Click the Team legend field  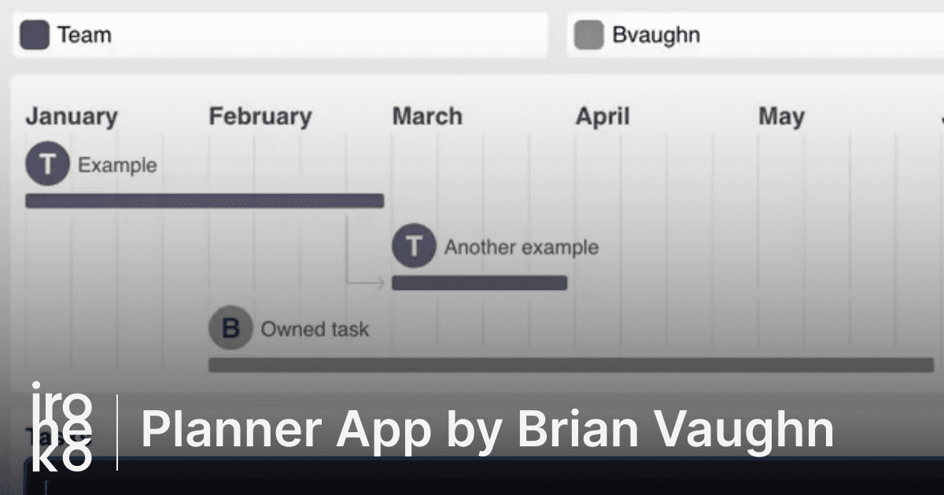299,35
